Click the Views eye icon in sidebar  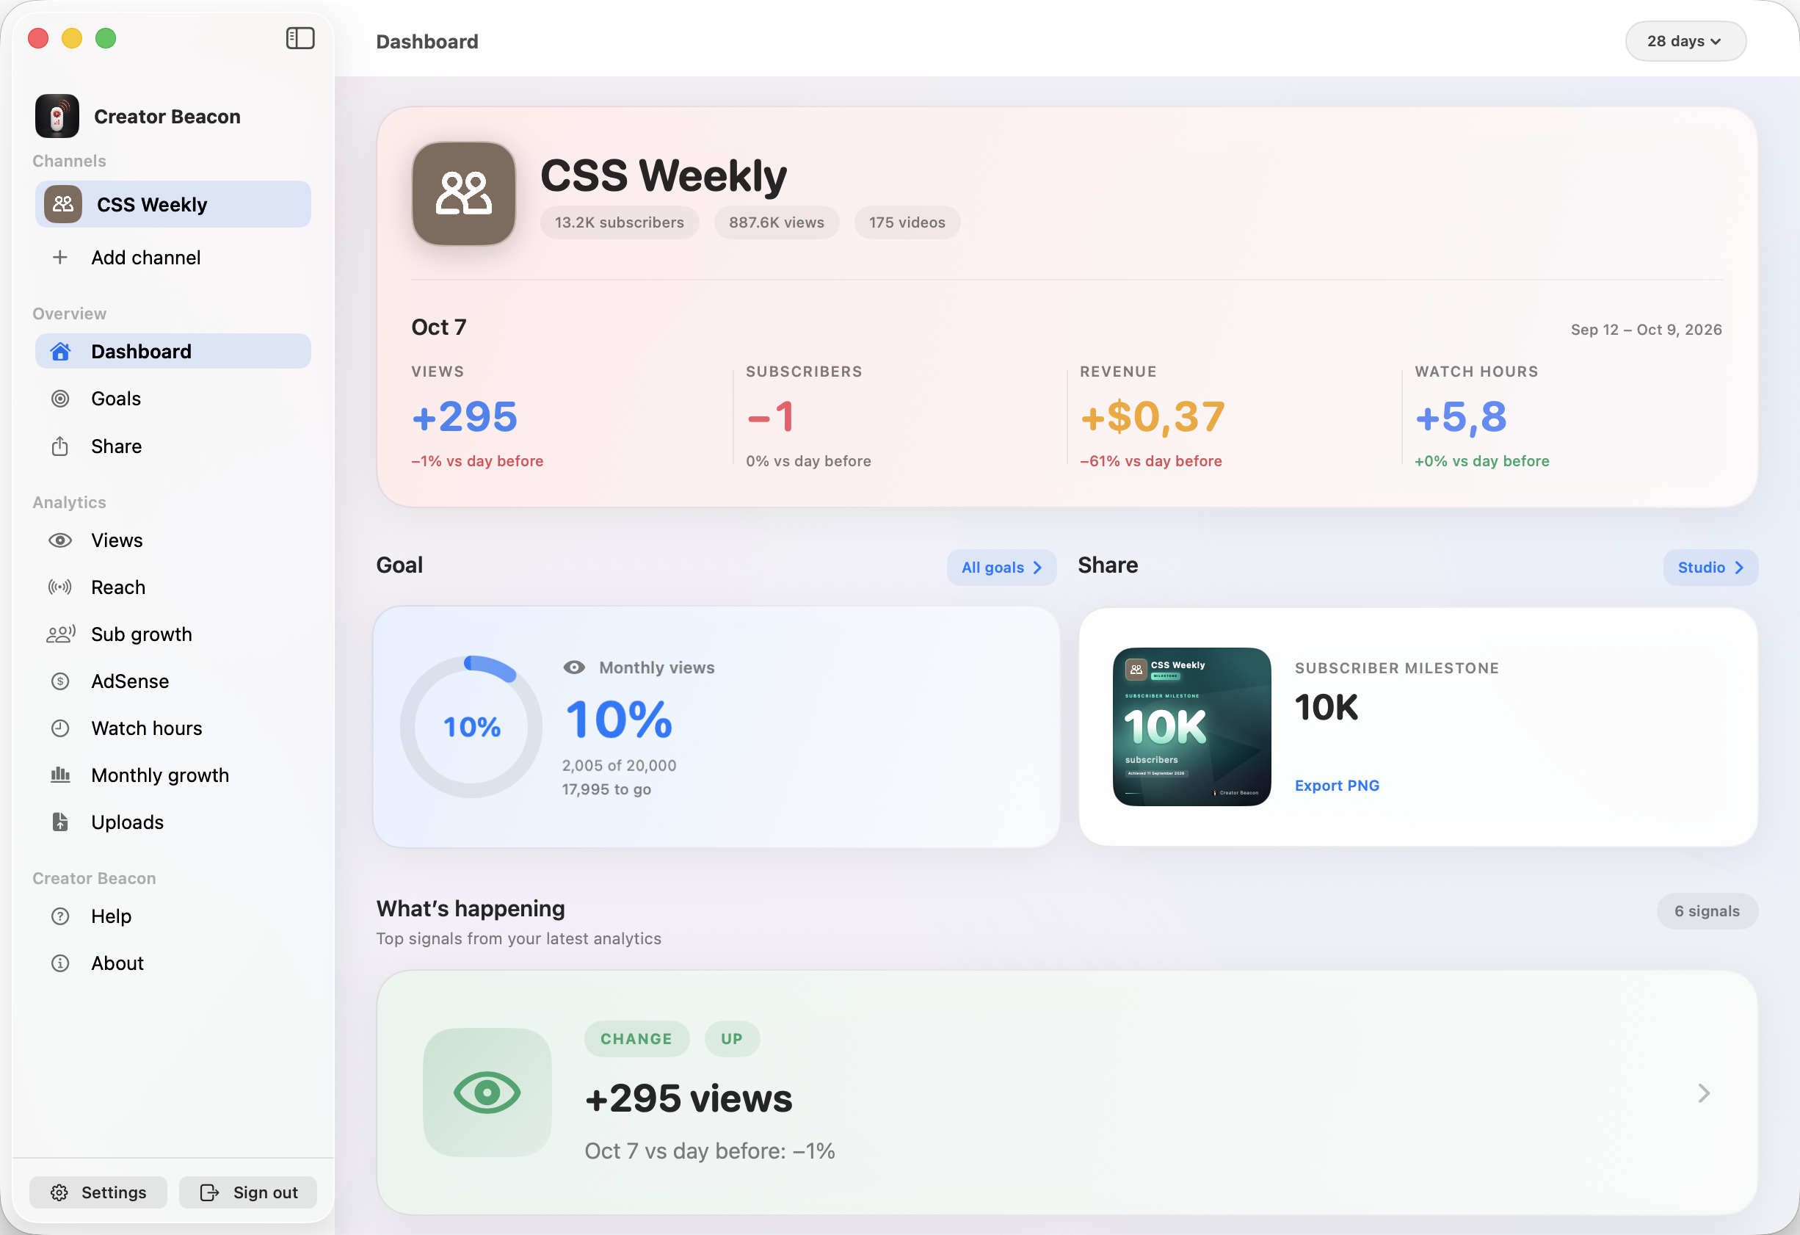[59, 540]
